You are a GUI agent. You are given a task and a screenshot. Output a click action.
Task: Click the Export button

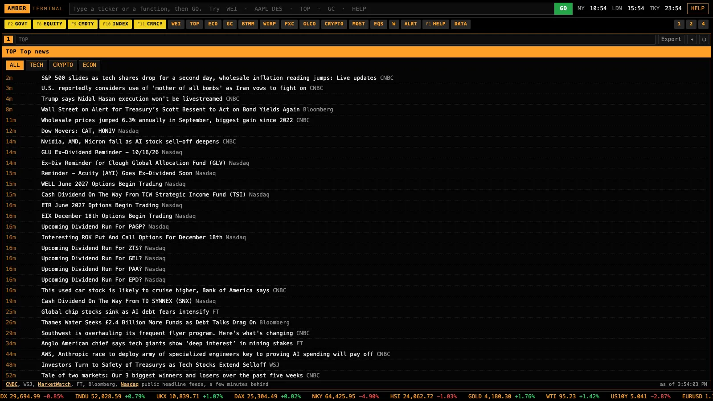[671, 39]
